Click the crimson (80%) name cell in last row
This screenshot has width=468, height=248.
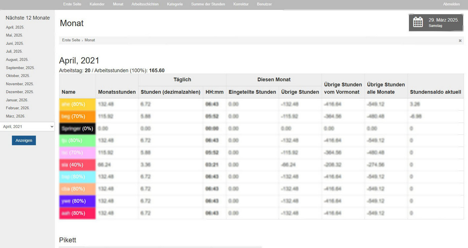pyautogui.click(x=78, y=213)
